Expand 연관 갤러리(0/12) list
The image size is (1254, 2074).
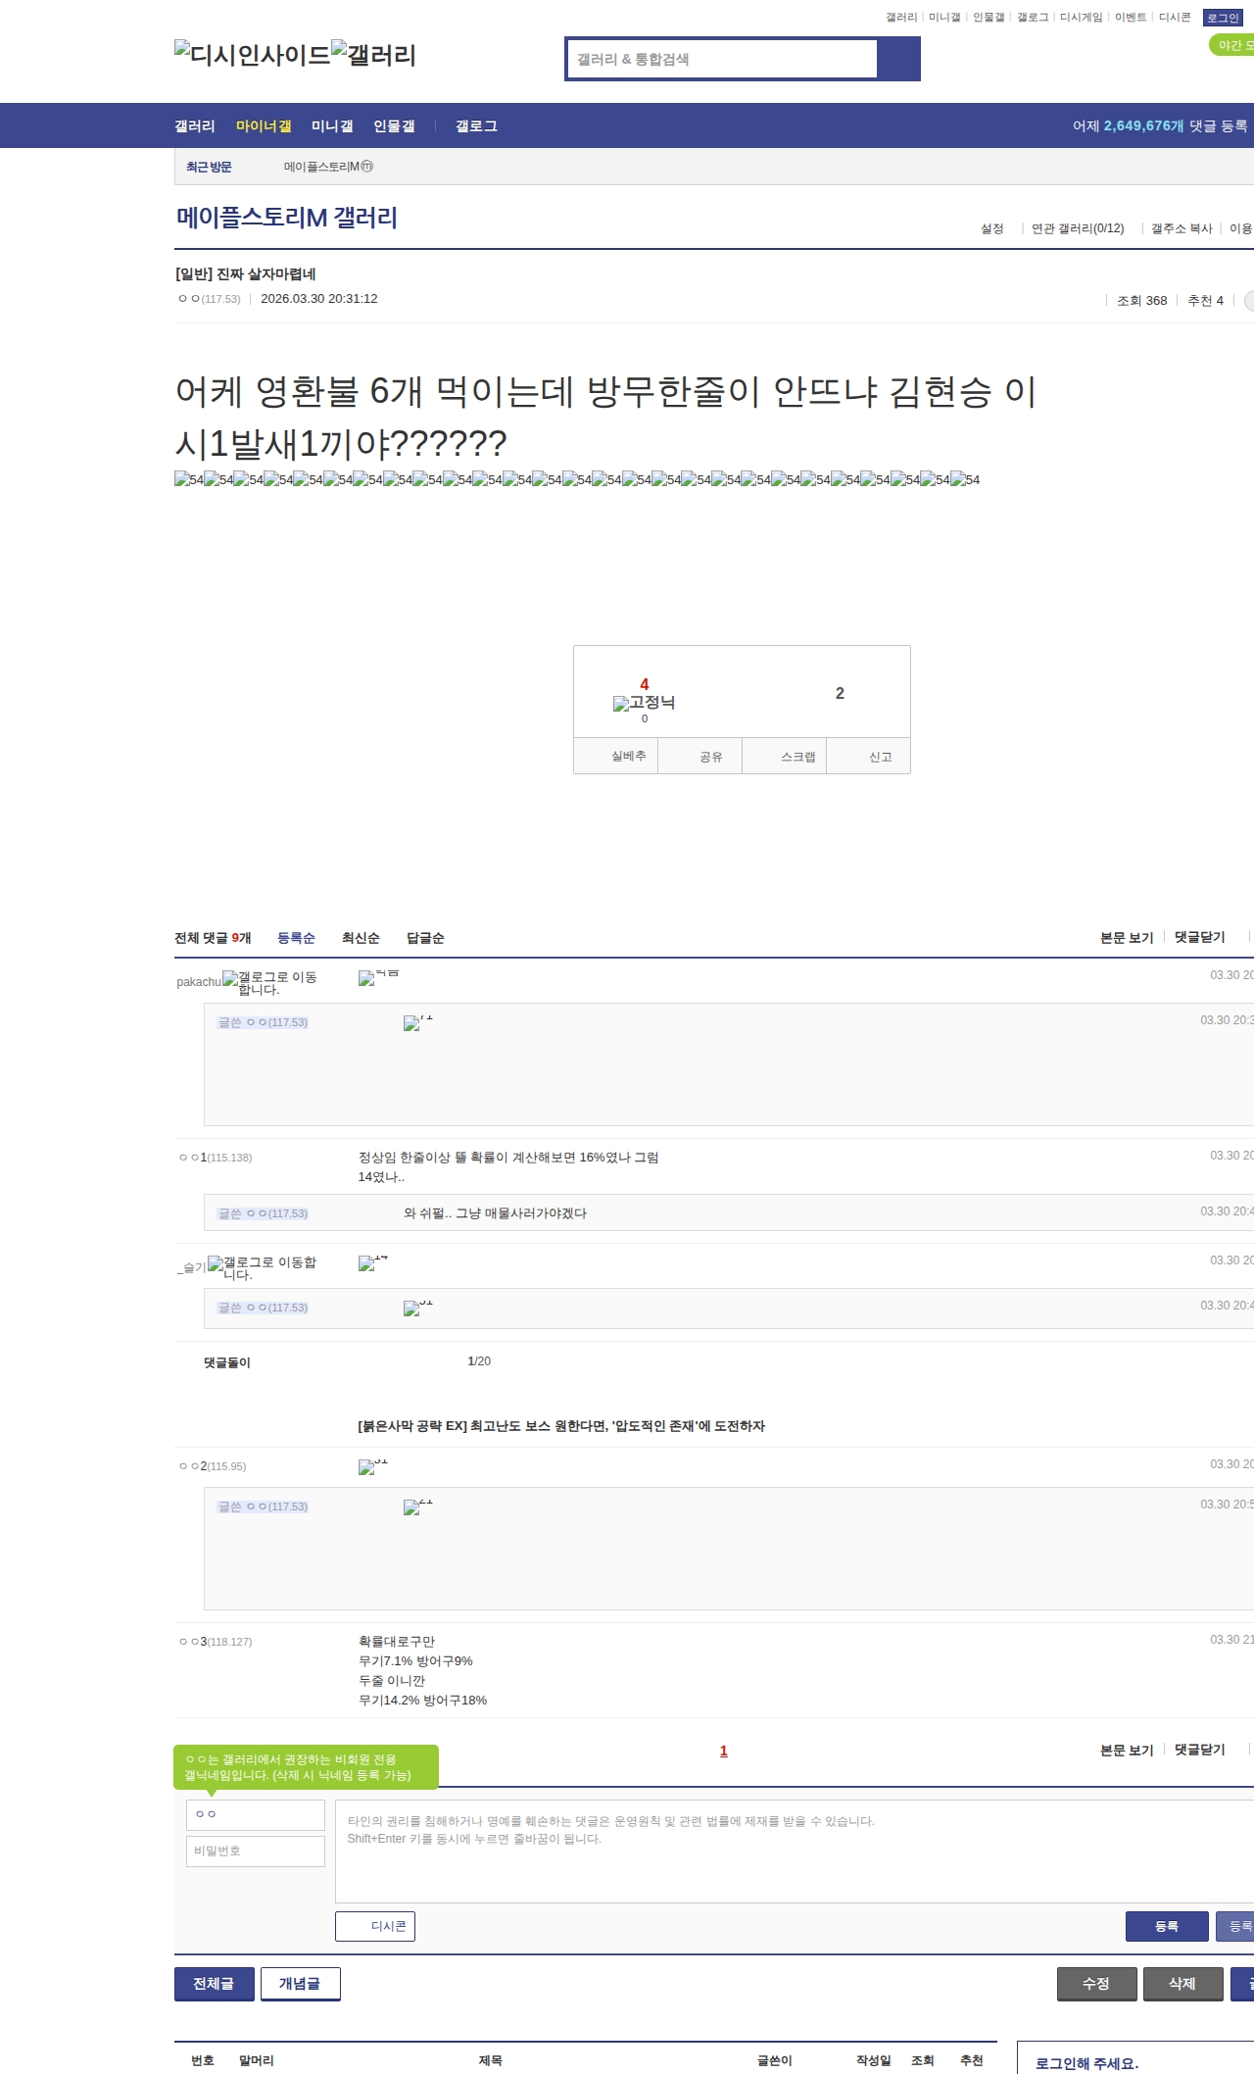[1078, 228]
